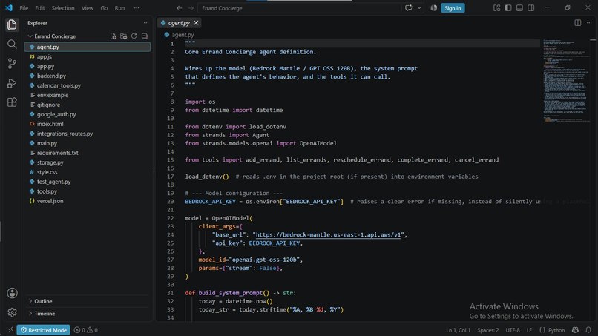Screen dimensions: 598x336
Task: Open the Run menu
Action: pos(119,8)
